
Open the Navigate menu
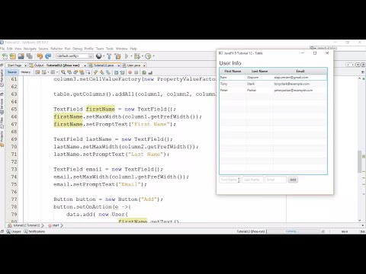click(x=30, y=49)
